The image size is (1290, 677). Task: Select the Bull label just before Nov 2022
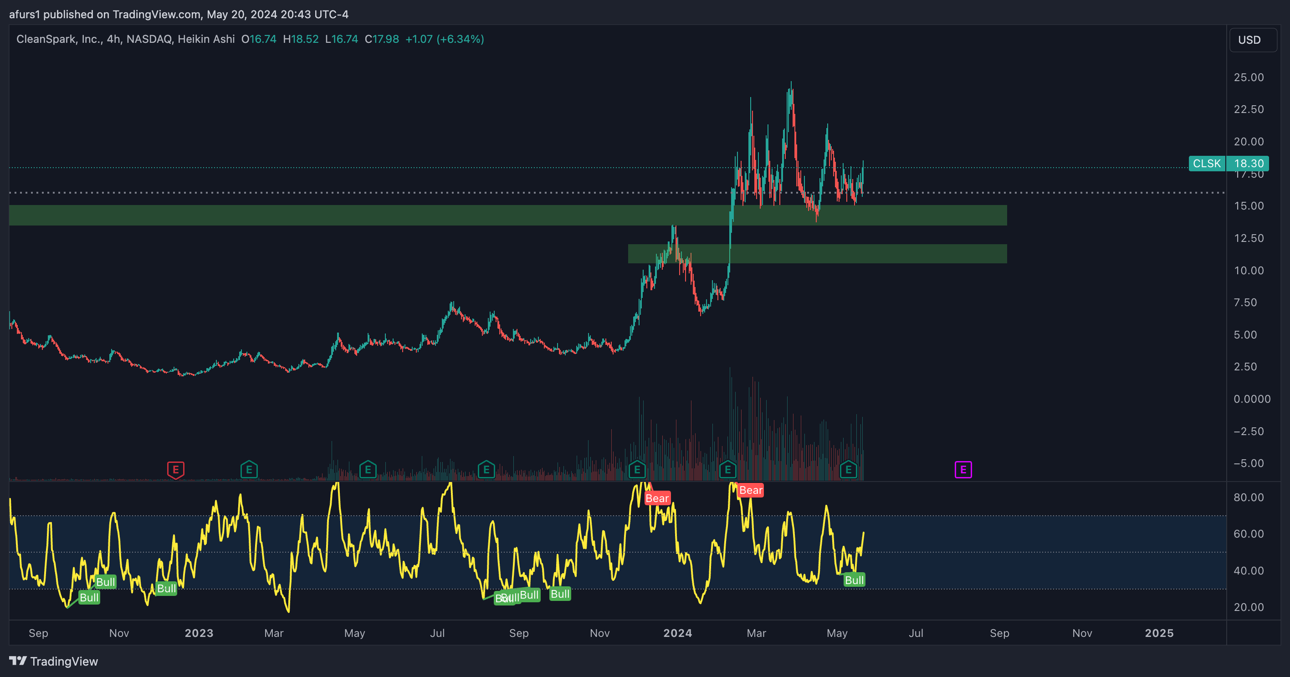tap(106, 582)
